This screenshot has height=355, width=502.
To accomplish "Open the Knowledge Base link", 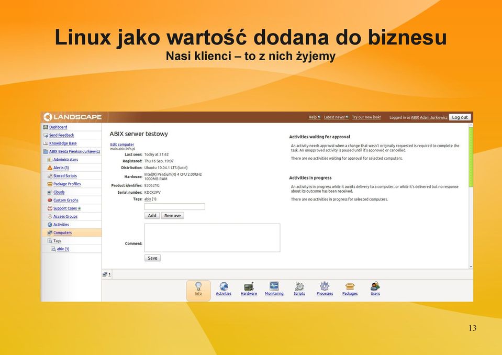I will tap(63, 143).
